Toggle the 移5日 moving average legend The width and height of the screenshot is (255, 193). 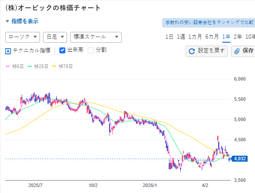tap(15, 66)
